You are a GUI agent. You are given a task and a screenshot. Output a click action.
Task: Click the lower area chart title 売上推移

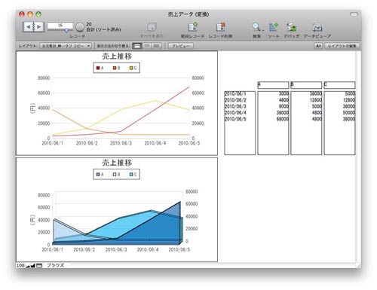pos(117,163)
